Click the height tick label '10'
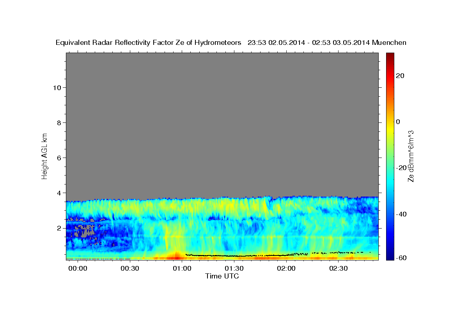Screen dimensions: 468x312 57,87
